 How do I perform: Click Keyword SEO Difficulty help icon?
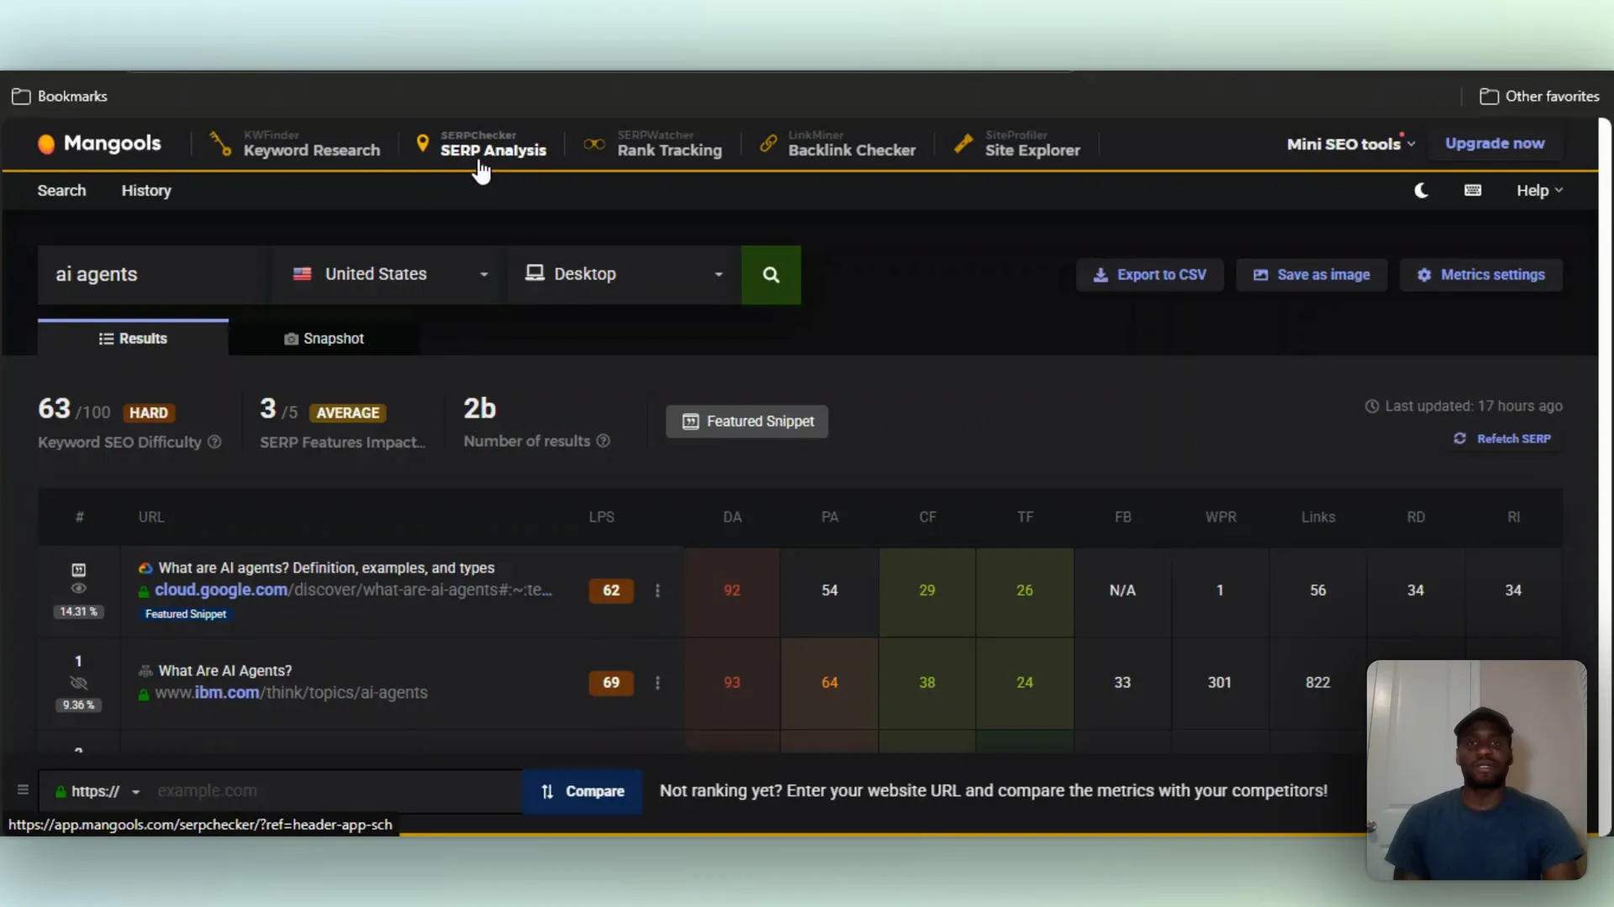pyautogui.click(x=214, y=442)
